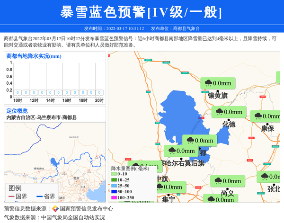The height and width of the screenshot is (223, 284).
Task: Click the 国家预警信息发布中心 diamond logo
Action: (x=55, y=209)
